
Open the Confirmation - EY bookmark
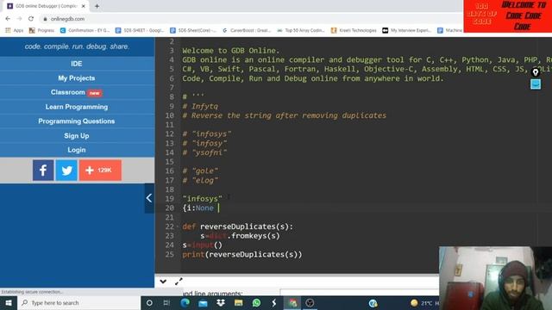tap(85, 31)
